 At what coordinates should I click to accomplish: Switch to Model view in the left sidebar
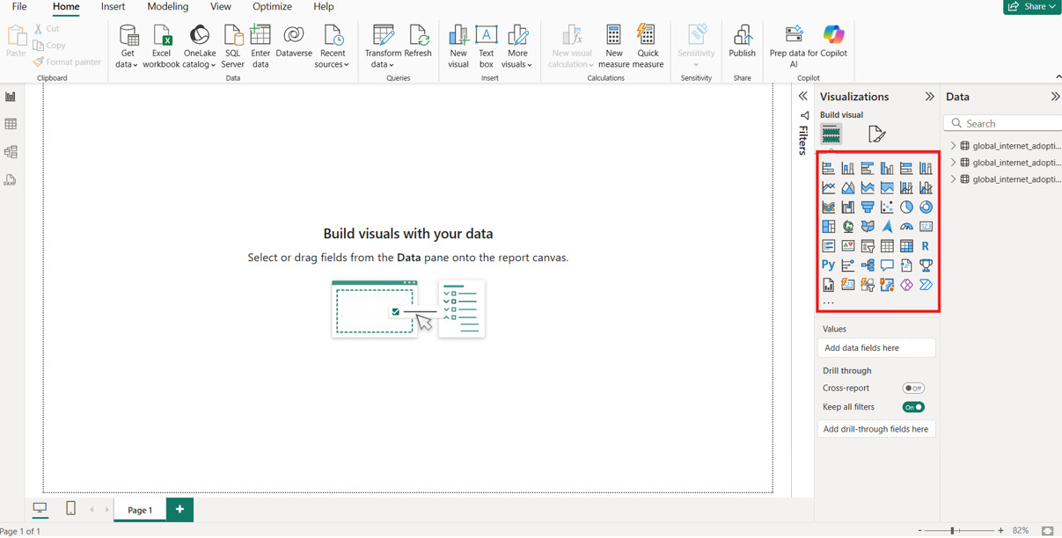[11, 151]
